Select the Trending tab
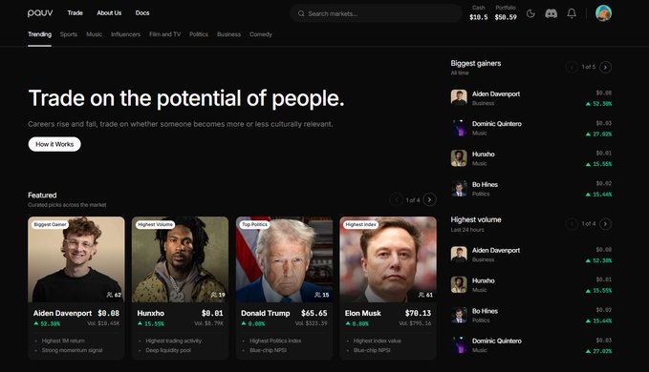649x372 pixels. coord(40,34)
